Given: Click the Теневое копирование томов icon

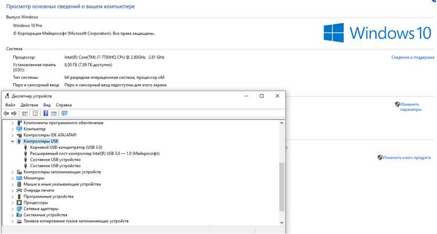Looking at the screenshot, I should 19,221.
